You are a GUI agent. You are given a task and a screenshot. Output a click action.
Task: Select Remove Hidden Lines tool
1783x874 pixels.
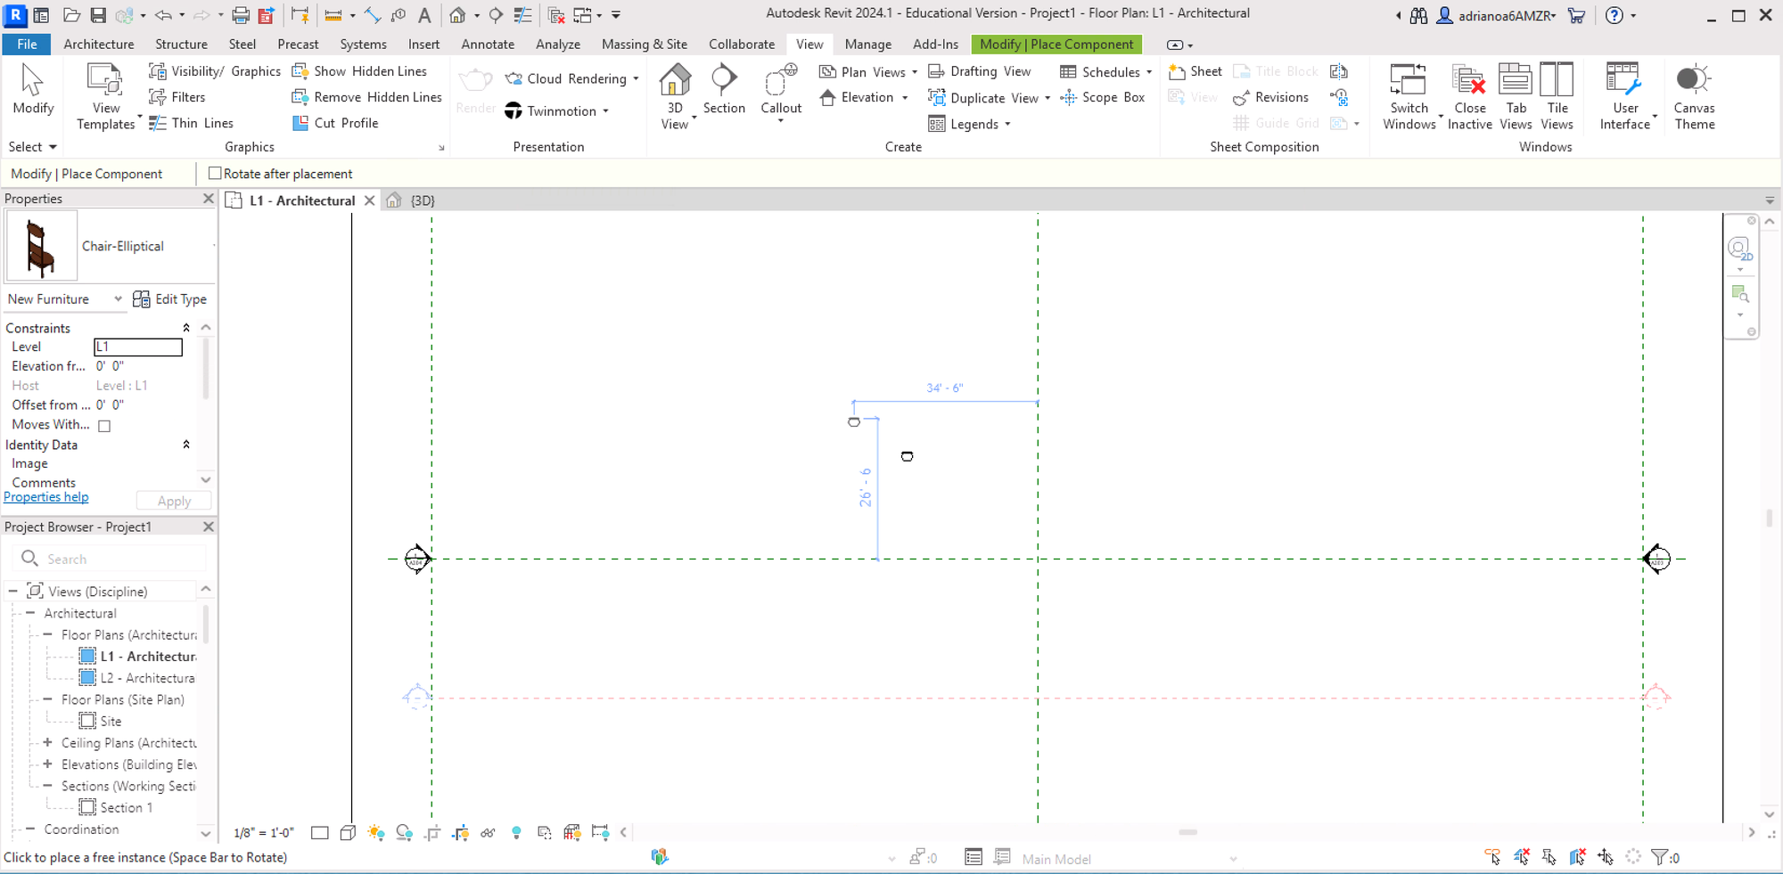[x=366, y=97]
